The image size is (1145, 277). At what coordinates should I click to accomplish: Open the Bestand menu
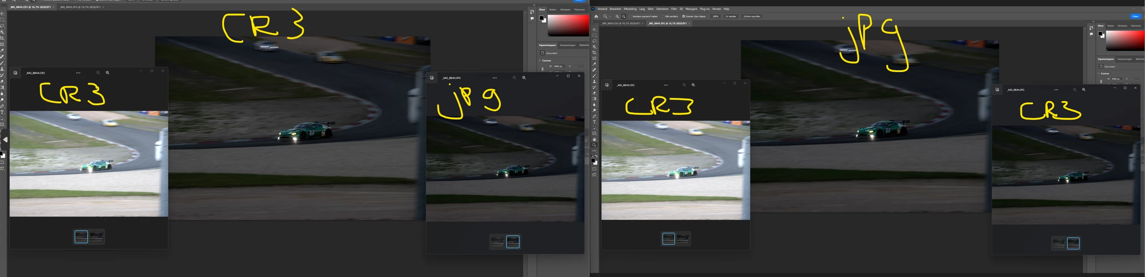pos(603,9)
